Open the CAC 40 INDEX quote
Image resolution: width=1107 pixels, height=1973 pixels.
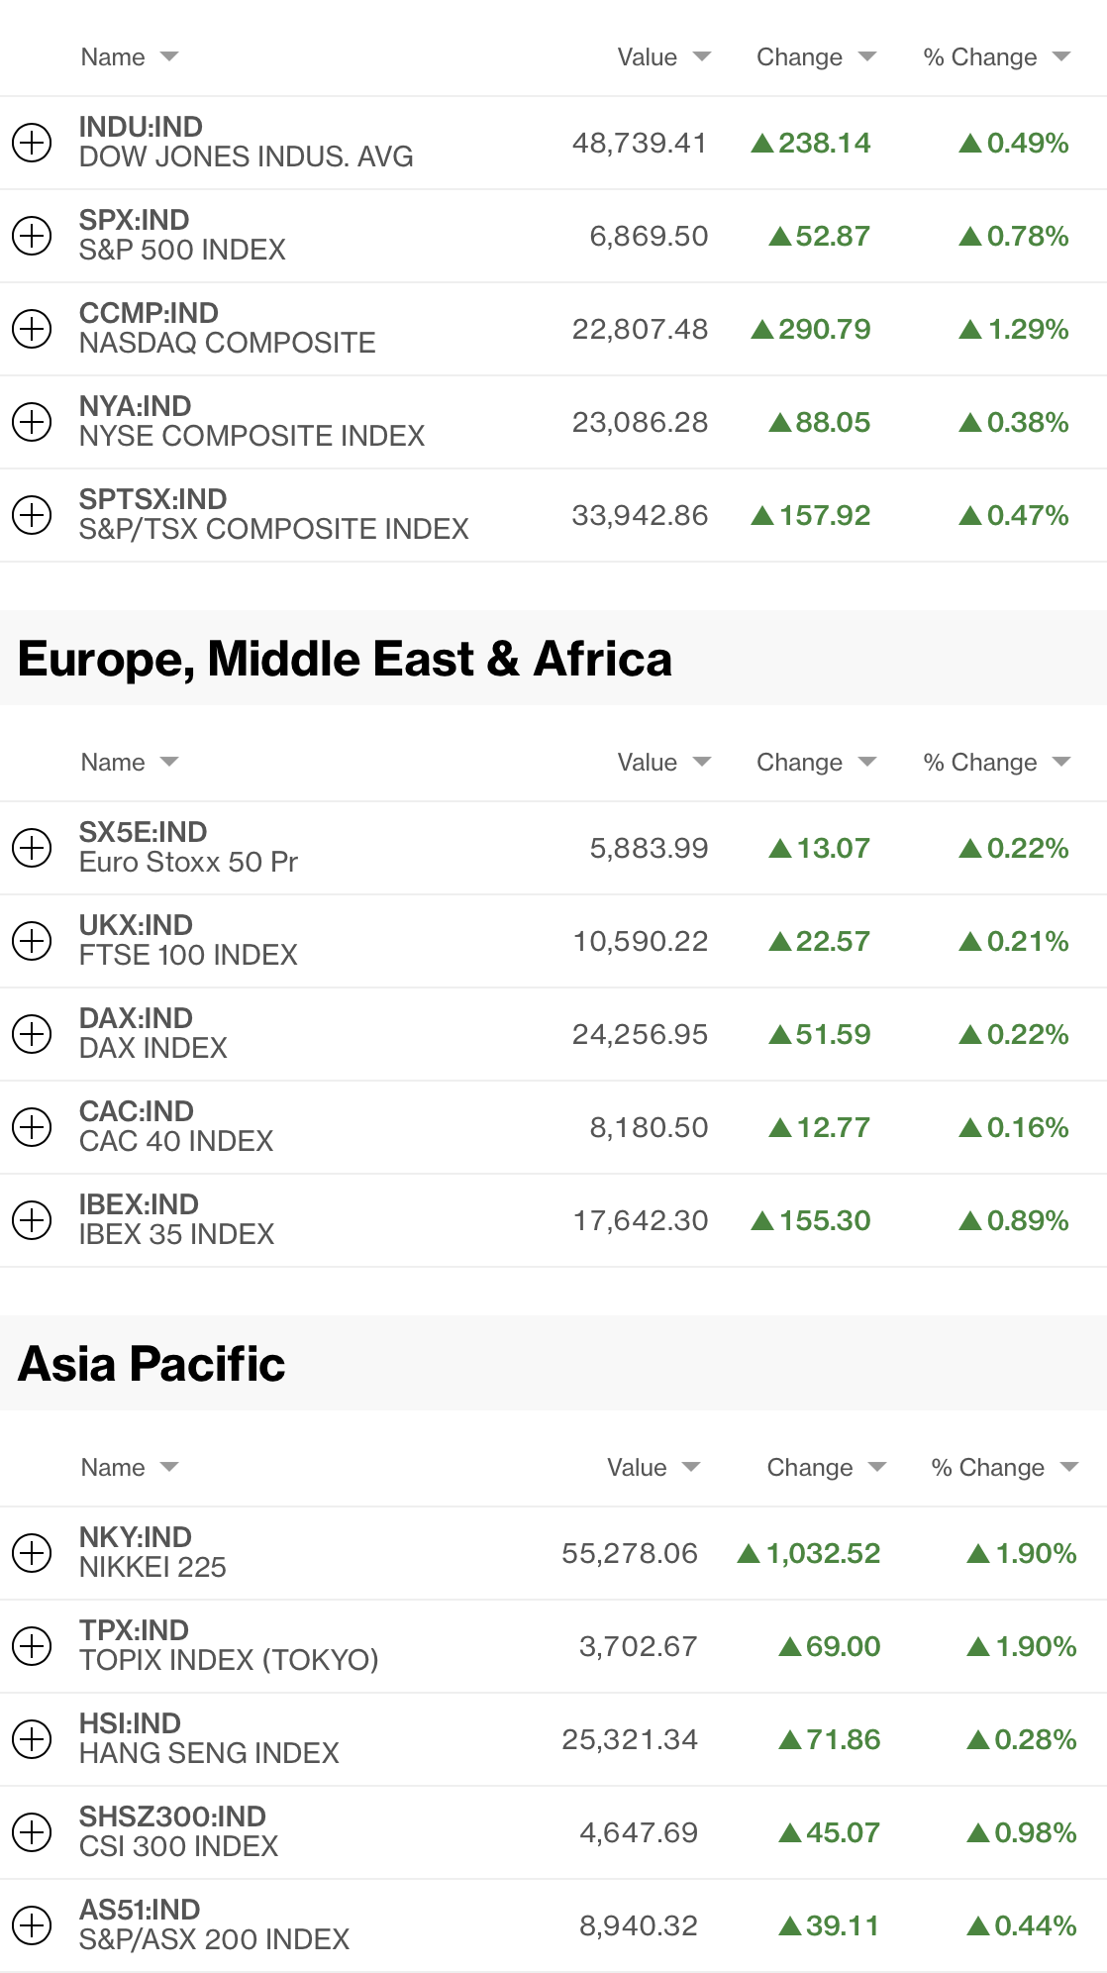point(176,1141)
